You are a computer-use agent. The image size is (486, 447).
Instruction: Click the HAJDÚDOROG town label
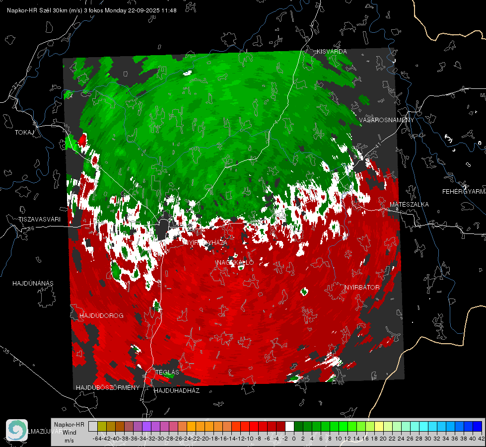(x=101, y=316)
